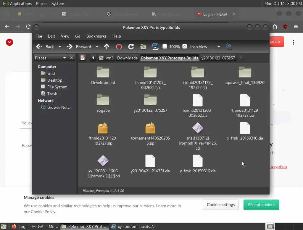
Task: Go to Downloads in the path bar
Action: pyautogui.click(x=127, y=58)
